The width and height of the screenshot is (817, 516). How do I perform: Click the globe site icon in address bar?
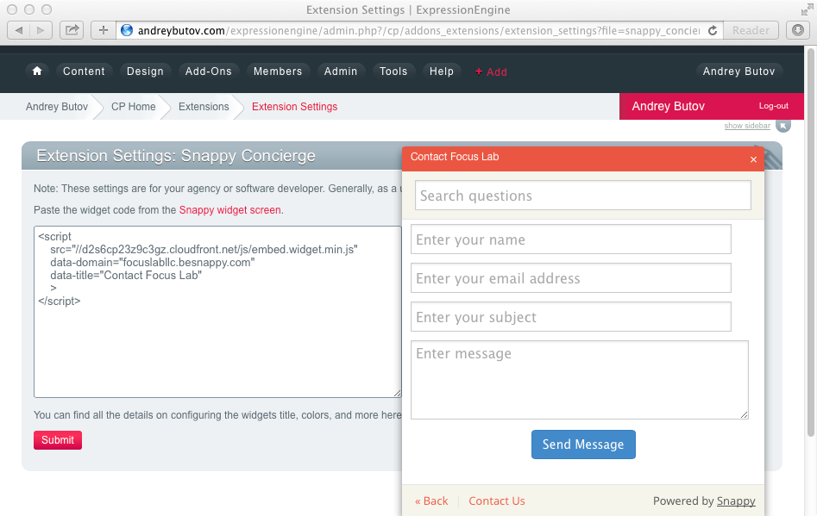coord(127,30)
